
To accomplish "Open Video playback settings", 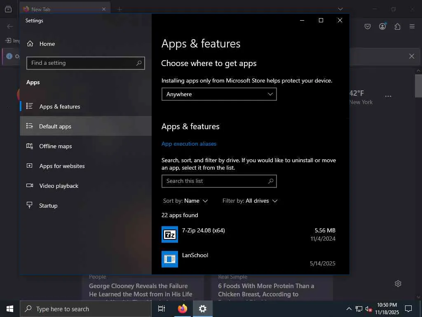I will (x=86, y=186).
